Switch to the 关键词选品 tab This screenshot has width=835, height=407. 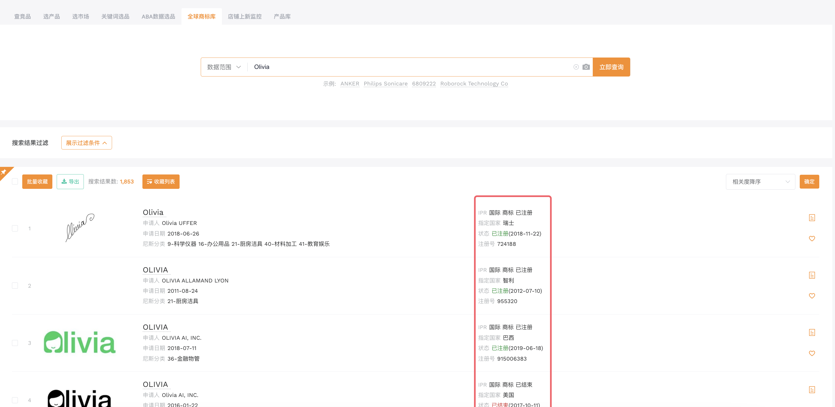click(115, 17)
